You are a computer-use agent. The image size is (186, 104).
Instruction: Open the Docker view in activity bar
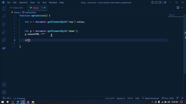point(4,48)
